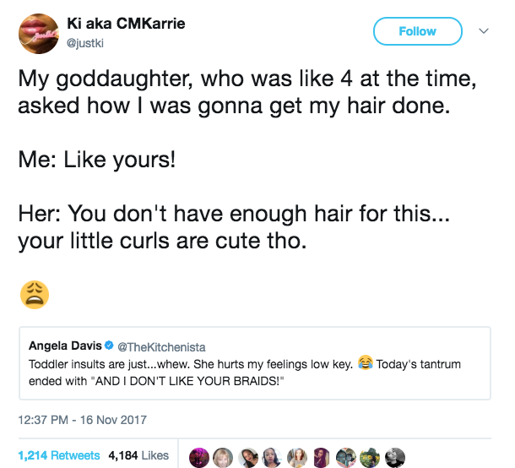Open Angela Davis's name in quoted tweet
515x468 pixels.
(x=65, y=346)
